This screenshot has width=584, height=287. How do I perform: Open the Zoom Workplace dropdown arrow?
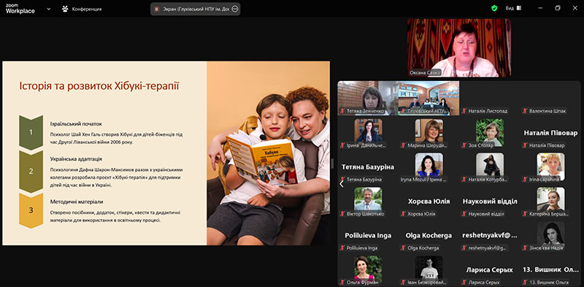48,9
